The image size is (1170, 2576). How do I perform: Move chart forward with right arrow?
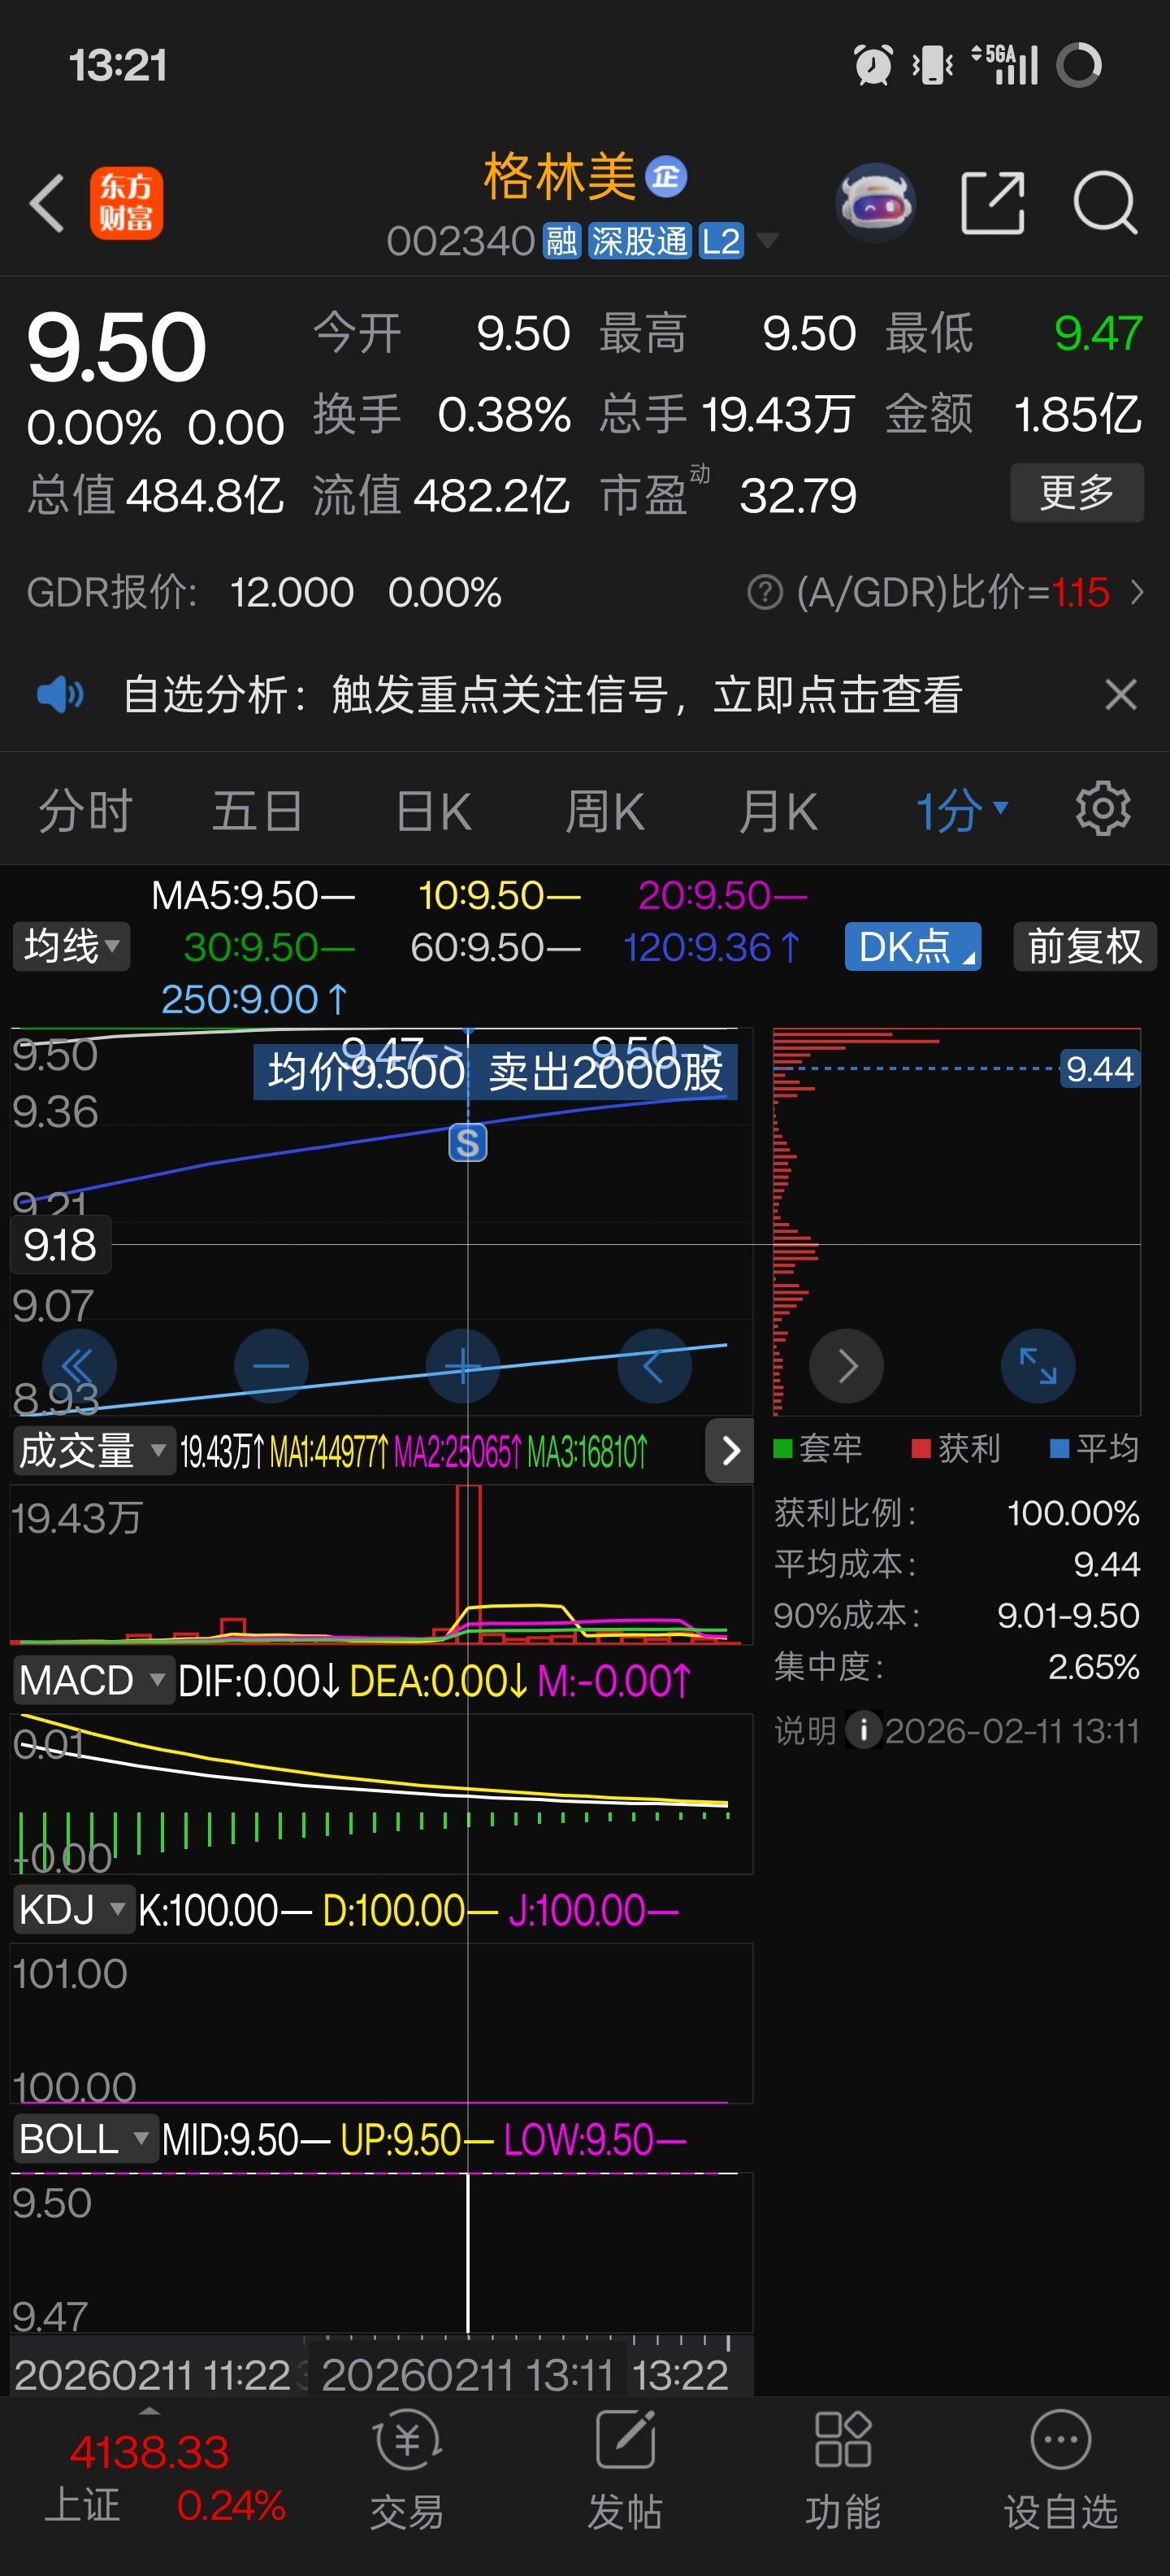[847, 1365]
